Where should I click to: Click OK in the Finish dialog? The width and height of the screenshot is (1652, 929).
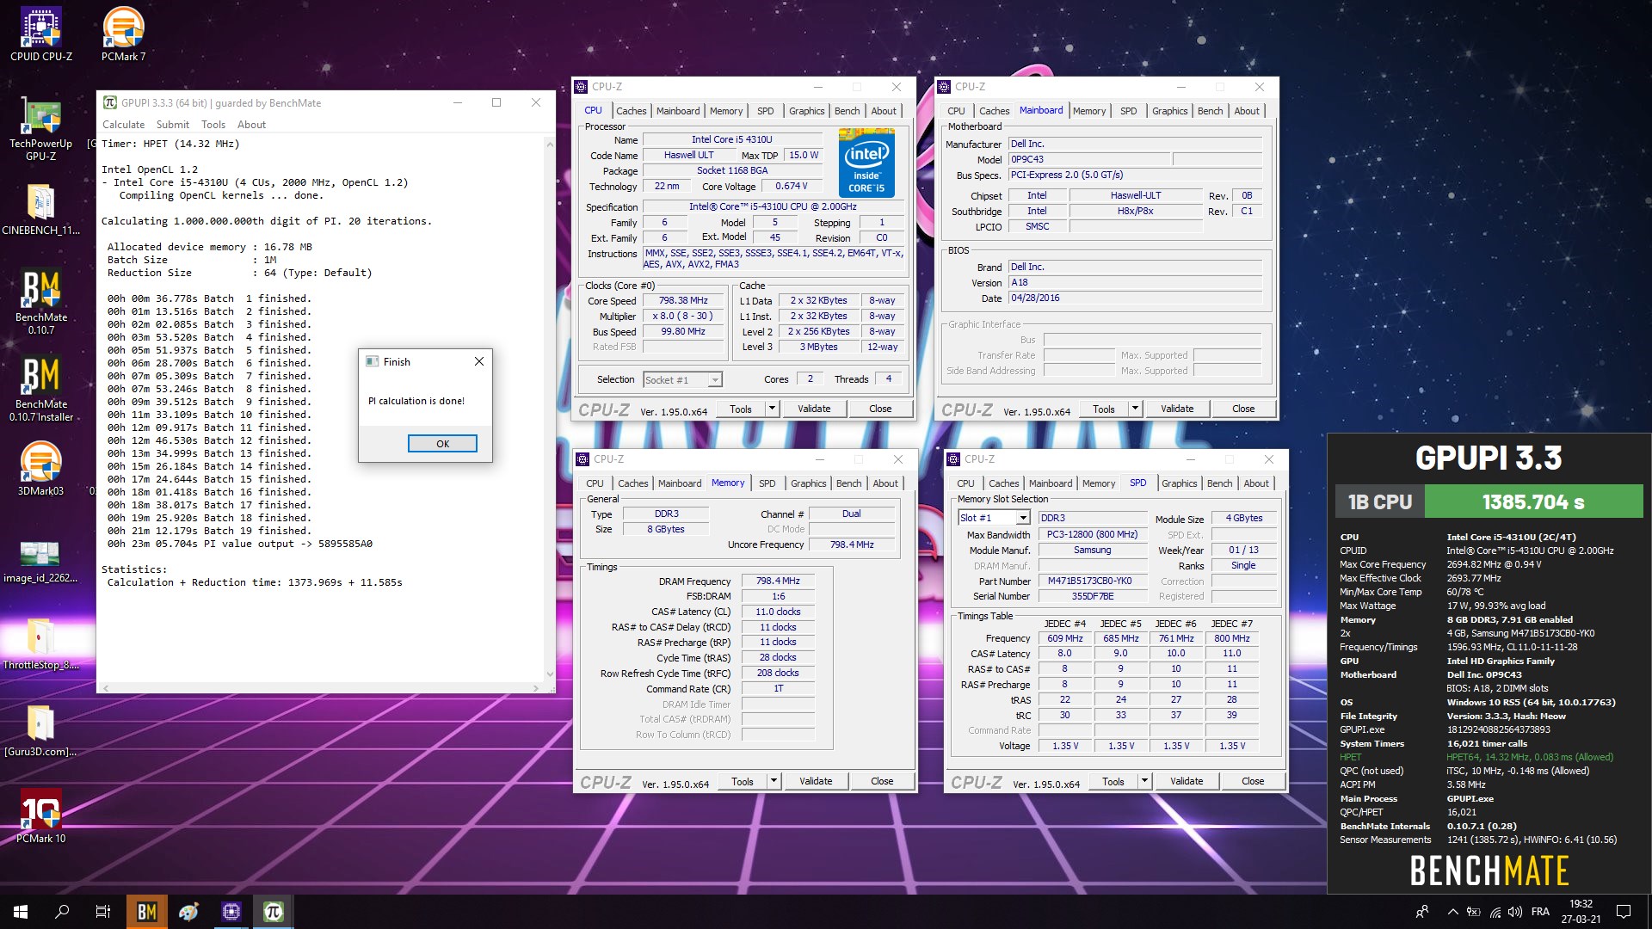pyautogui.click(x=442, y=444)
